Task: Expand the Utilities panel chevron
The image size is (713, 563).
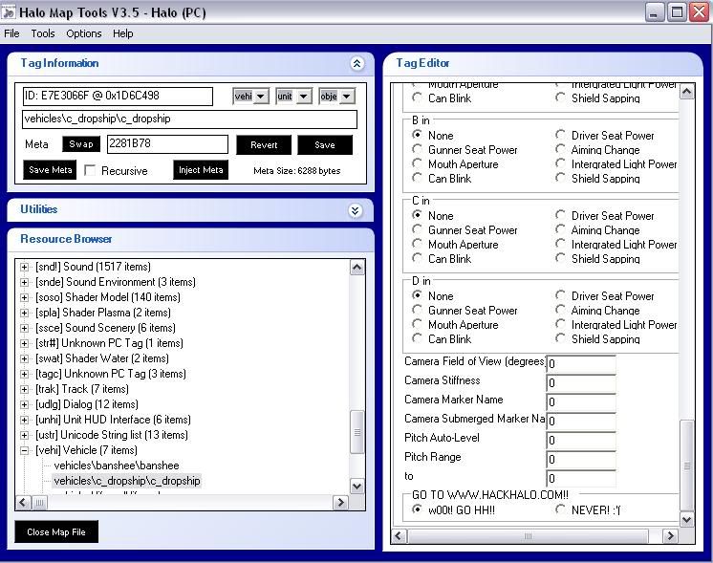Action: tap(356, 210)
